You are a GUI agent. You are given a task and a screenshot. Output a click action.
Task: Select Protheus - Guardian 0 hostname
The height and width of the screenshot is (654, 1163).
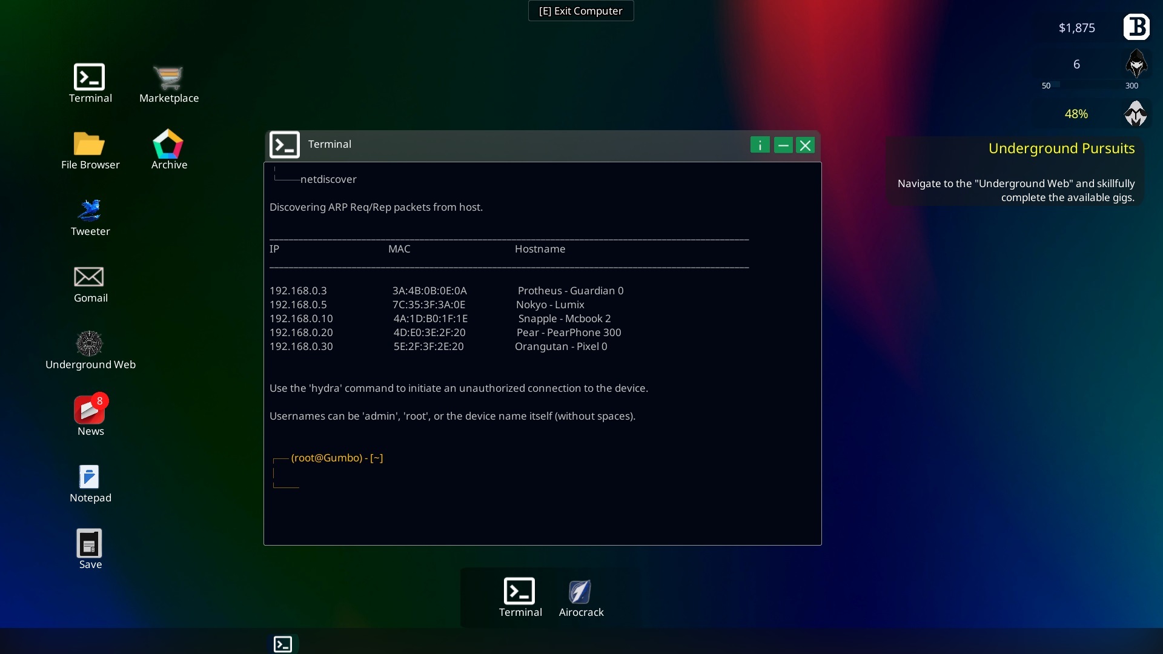pyautogui.click(x=571, y=290)
